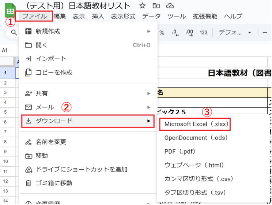
Task: Click the move folder icon beside 移動
Action: point(29,156)
